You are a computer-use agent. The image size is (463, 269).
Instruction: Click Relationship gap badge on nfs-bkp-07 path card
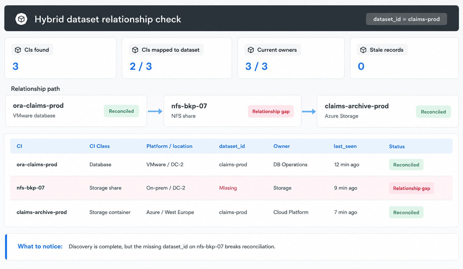pyautogui.click(x=271, y=111)
